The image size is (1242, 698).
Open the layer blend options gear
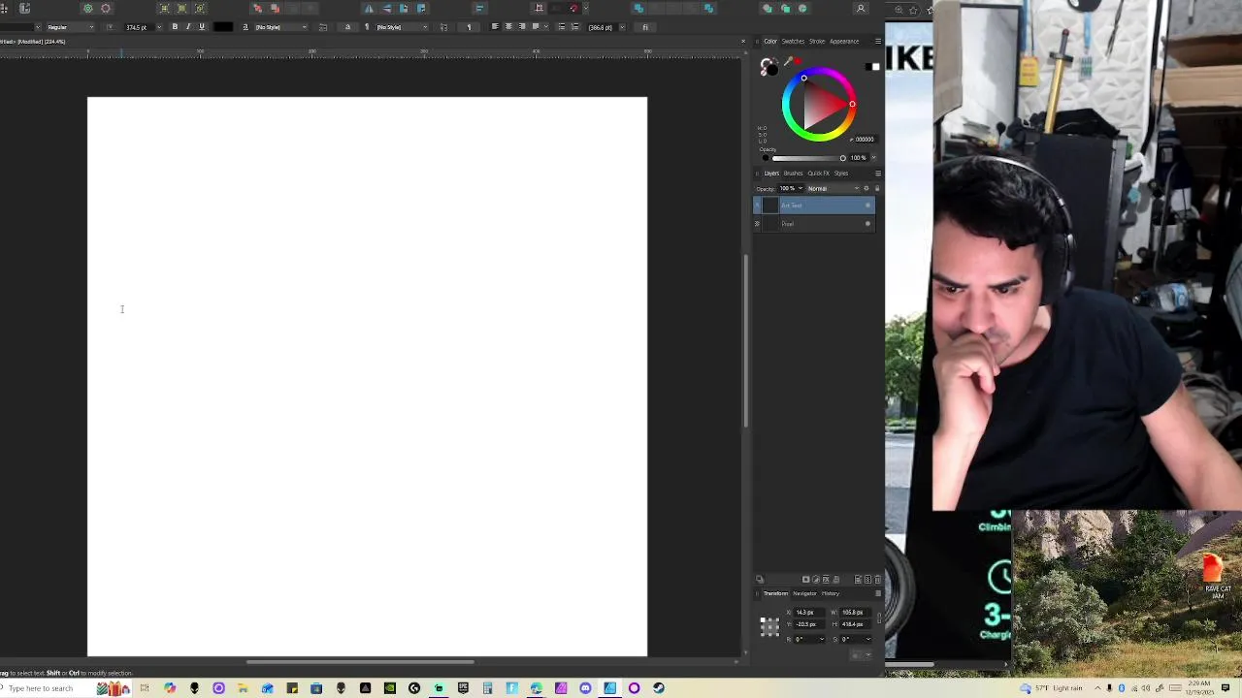click(866, 188)
